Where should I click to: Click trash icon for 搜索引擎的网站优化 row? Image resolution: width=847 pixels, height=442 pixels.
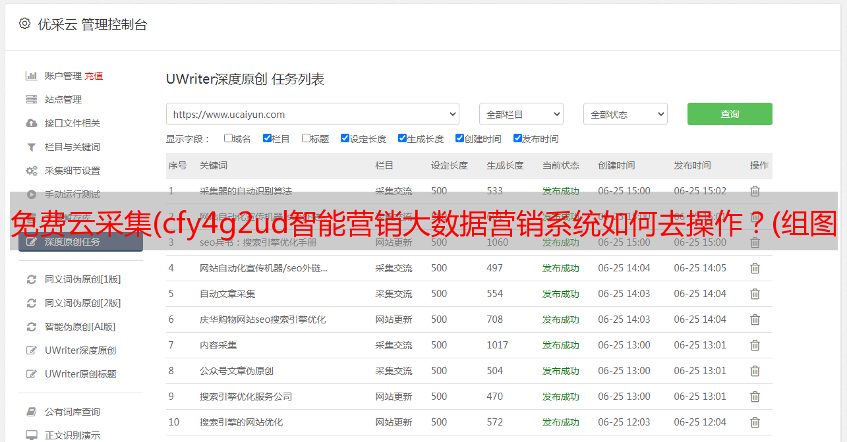pyautogui.click(x=755, y=422)
